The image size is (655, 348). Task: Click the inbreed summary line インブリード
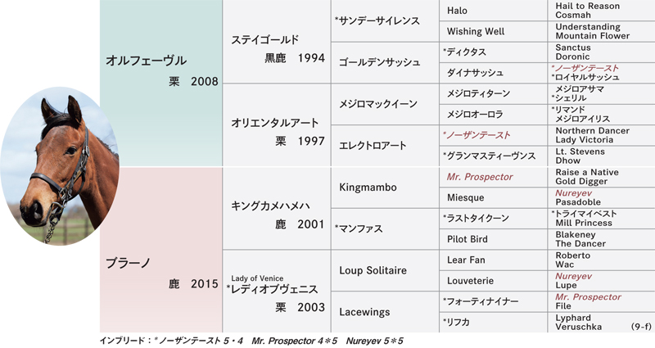(x=251, y=341)
